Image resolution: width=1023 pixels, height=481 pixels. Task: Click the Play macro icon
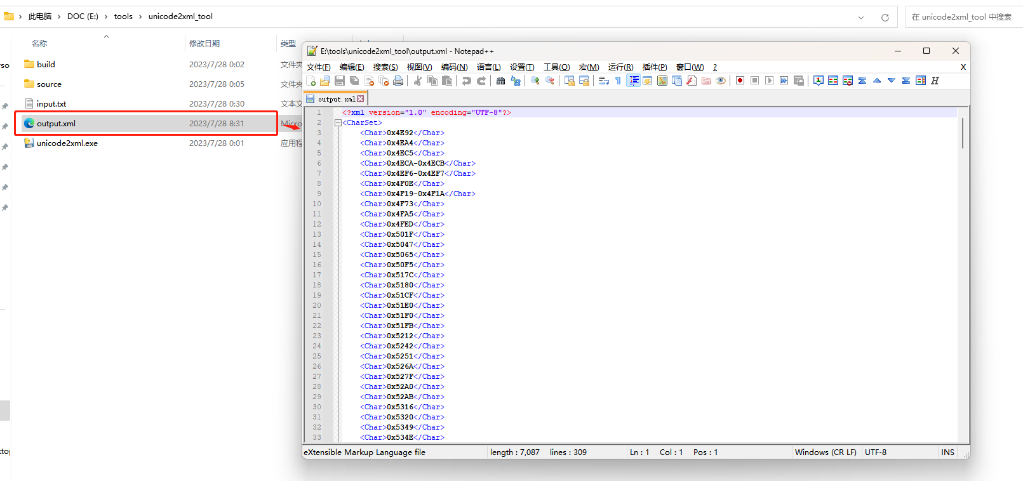click(770, 81)
